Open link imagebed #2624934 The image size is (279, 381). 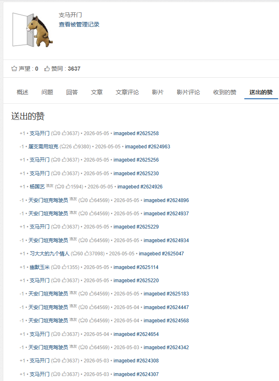[166, 241]
